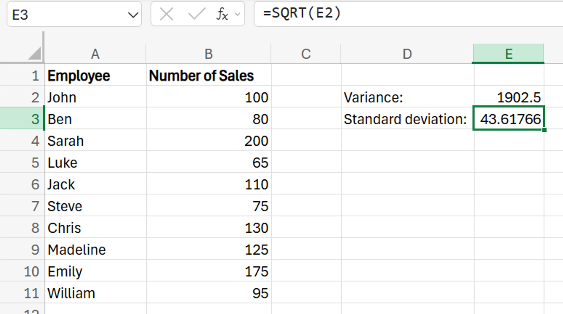Select the cell containing Emily

96,271
